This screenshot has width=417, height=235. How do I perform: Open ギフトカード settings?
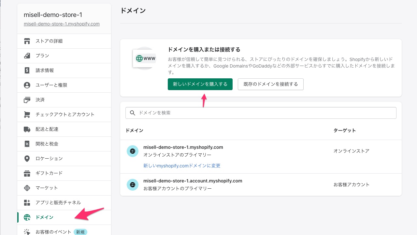pyautogui.click(x=64, y=173)
